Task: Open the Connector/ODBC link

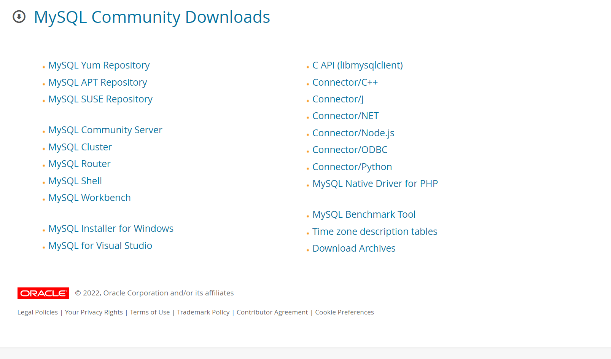Action: (x=350, y=150)
